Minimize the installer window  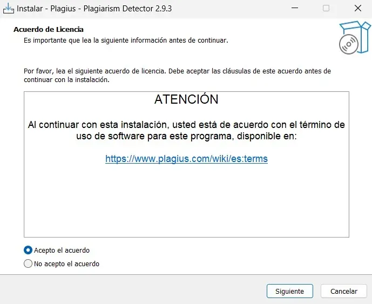pyautogui.click(x=295, y=8)
